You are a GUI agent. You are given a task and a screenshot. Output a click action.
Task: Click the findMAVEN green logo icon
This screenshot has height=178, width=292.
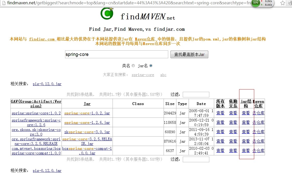[x=107, y=13]
